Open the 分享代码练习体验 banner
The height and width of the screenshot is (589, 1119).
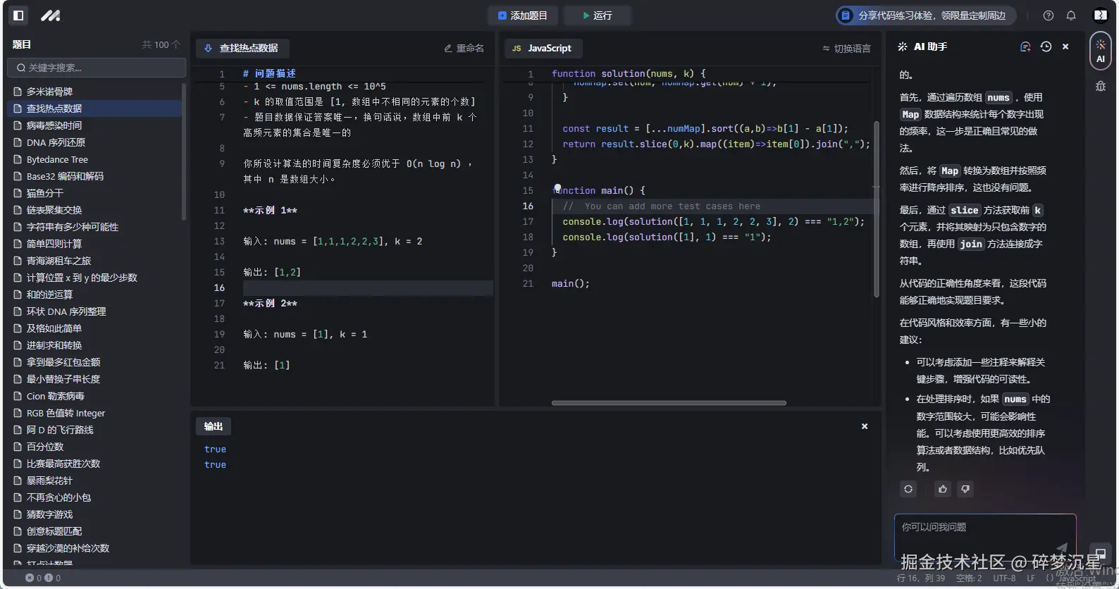(925, 15)
